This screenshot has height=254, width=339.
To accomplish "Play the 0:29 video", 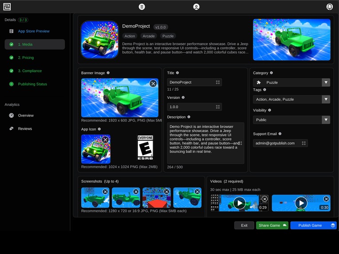I will point(240,203).
